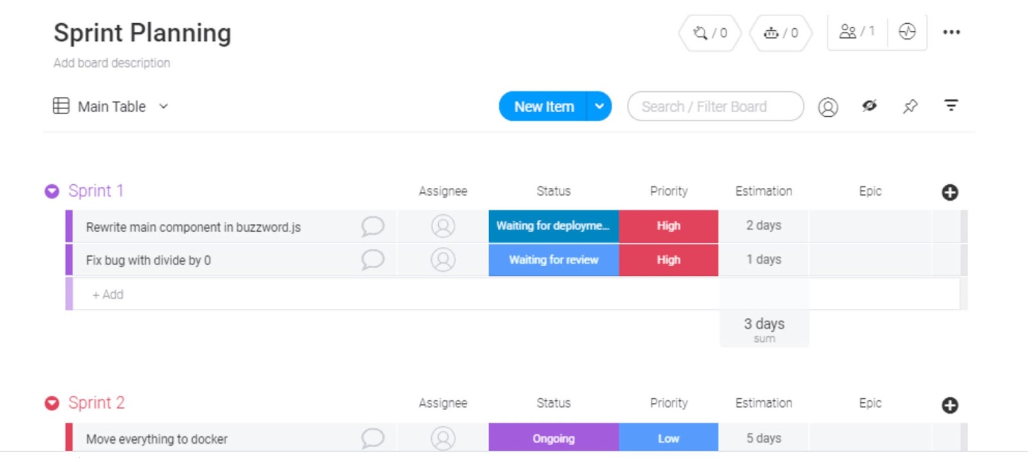This screenshot has height=458, width=1028.
Task: Click the Sprint 2 group title
Action: (96, 402)
